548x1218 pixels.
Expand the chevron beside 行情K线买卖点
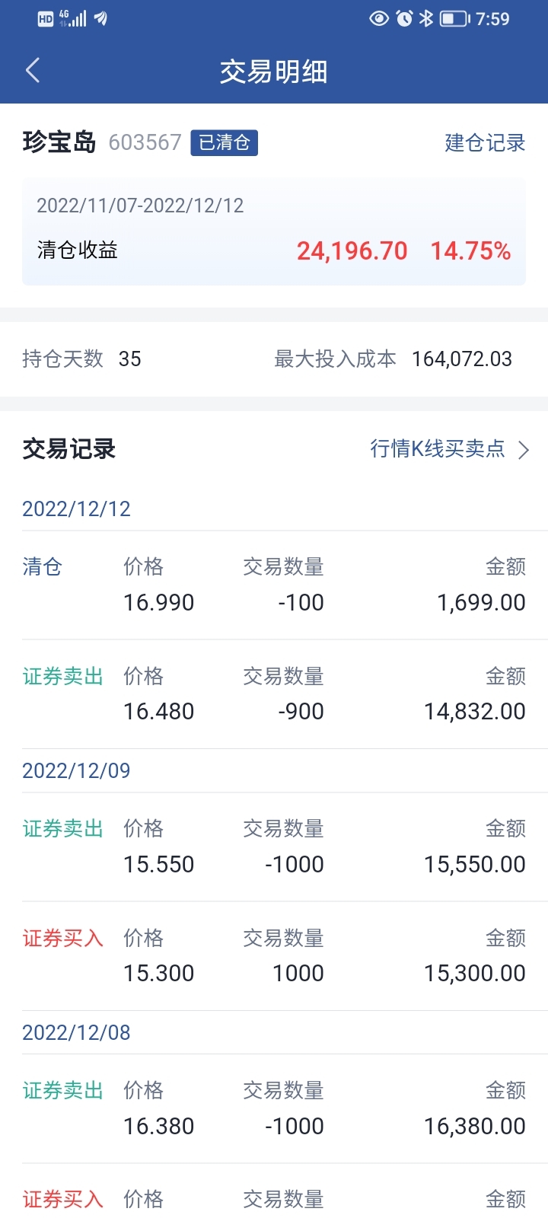point(524,450)
